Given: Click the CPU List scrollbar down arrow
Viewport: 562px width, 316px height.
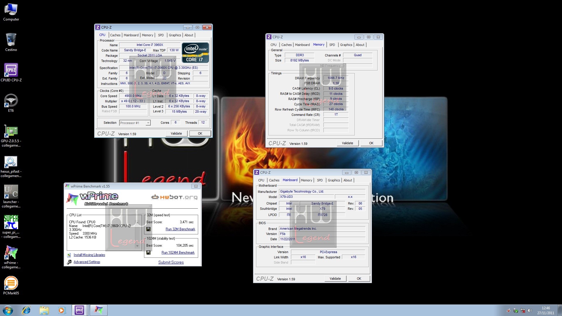Looking at the screenshot, I should 137,246.
